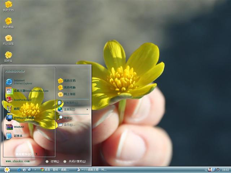Image resolution: width=231 pixels, height=173 pixels.
Task: Expand 所有程序 all programs list
Action: (26, 154)
